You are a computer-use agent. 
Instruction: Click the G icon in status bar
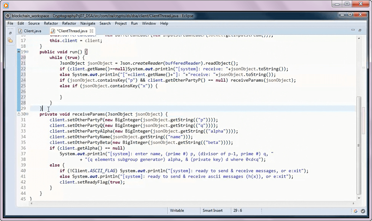click(355, 211)
